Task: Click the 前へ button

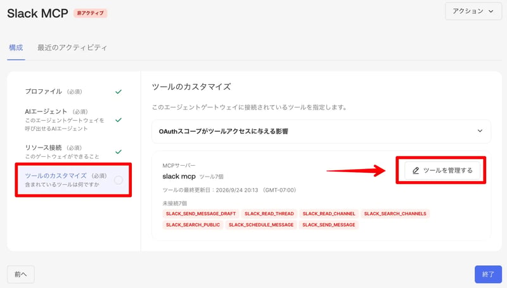Action: click(21, 275)
